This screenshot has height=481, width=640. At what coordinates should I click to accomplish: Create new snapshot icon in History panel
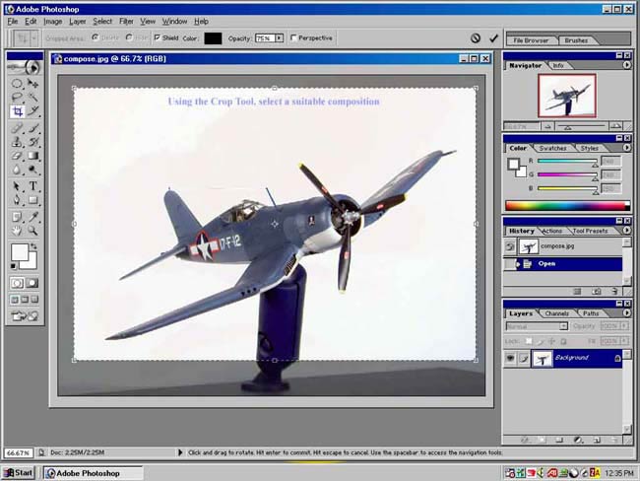pyautogui.click(x=597, y=292)
